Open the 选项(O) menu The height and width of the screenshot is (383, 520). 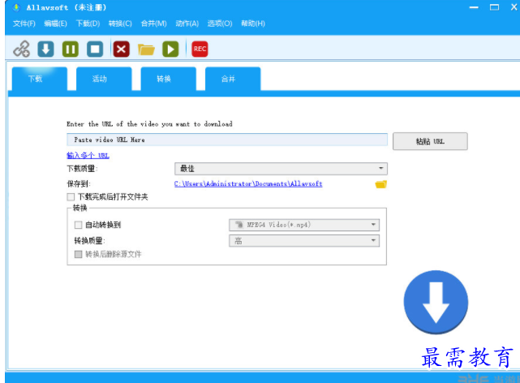(220, 24)
